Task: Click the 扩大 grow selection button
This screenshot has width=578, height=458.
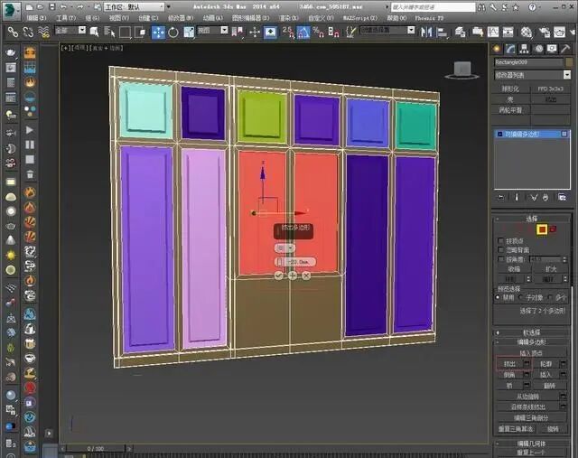Action: click(551, 269)
